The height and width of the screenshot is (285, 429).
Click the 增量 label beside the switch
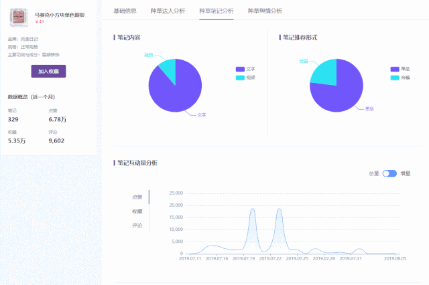(x=406, y=174)
